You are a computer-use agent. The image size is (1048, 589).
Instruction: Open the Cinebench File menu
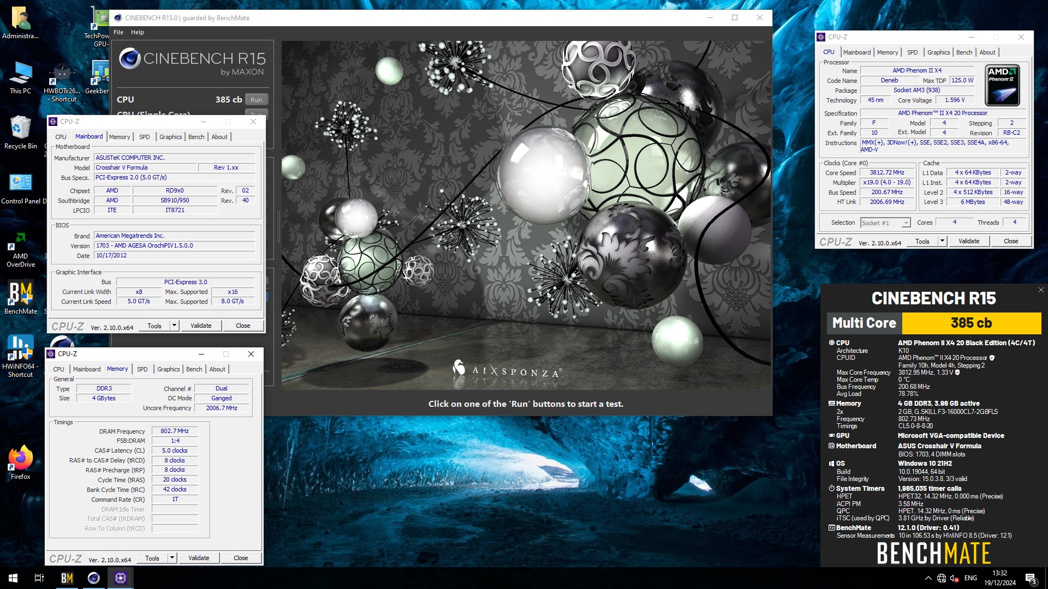118,32
